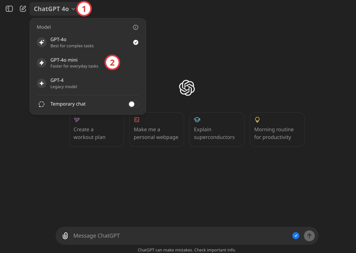356x253 pixels.
Task: Select the GPT-4o model option
Action: click(x=88, y=42)
